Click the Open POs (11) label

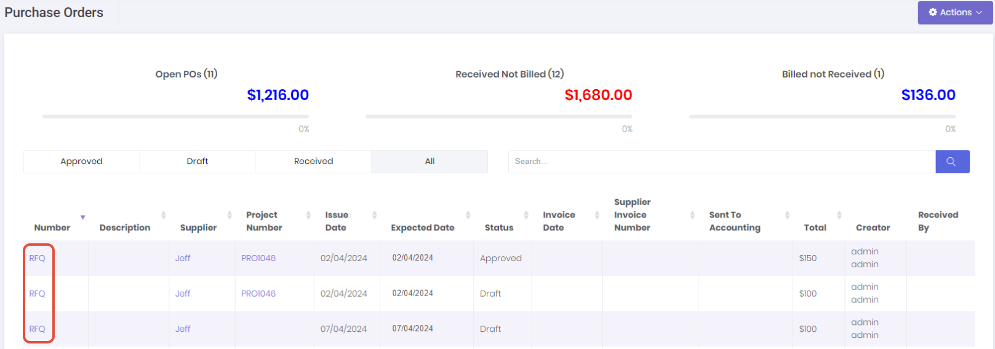(186, 74)
